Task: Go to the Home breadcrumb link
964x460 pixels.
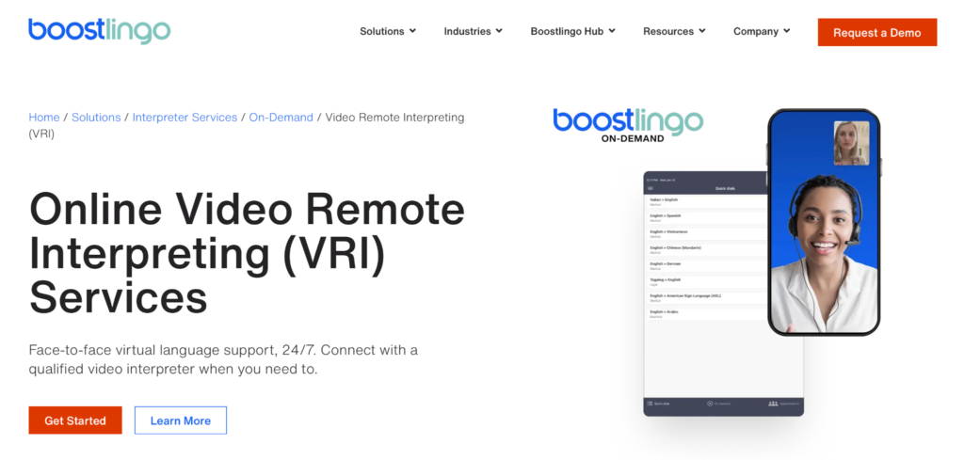Action: [x=44, y=118]
